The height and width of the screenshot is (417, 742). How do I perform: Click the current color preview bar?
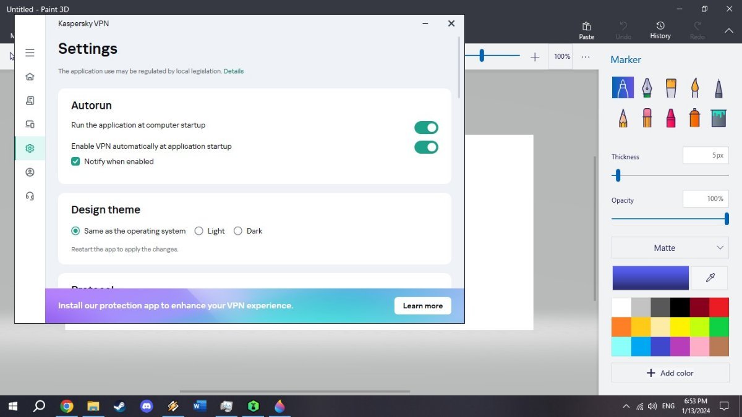pyautogui.click(x=650, y=278)
